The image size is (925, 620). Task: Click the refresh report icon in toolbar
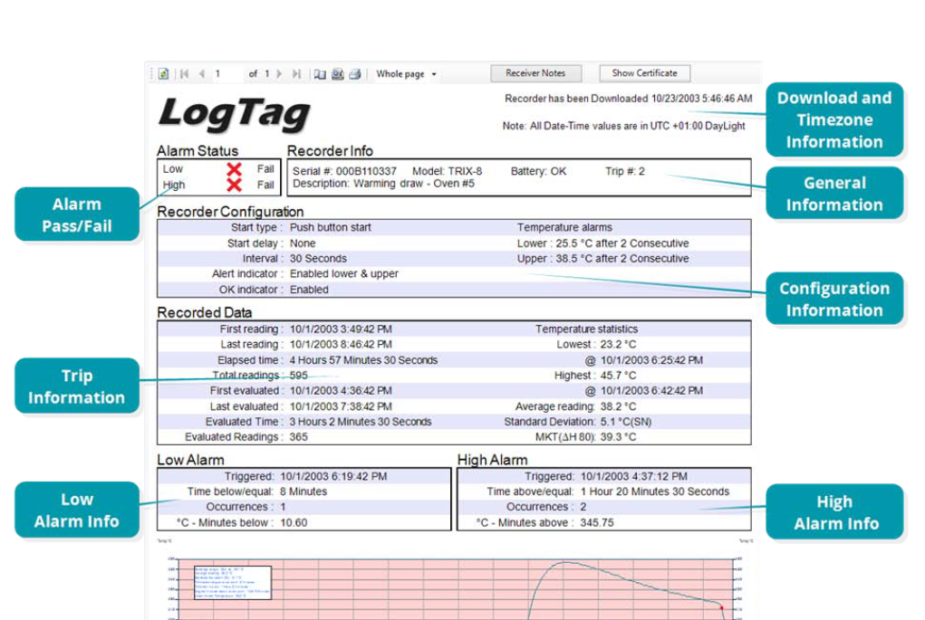164,74
